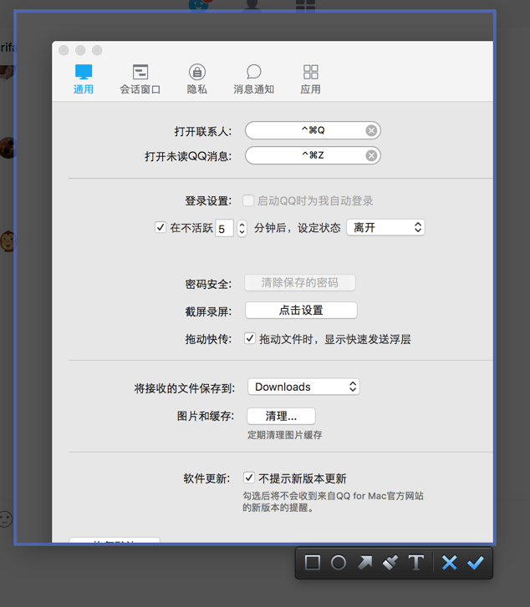Click the inactivity minutes stepper arrows
The width and height of the screenshot is (530, 607).
coord(242,228)
